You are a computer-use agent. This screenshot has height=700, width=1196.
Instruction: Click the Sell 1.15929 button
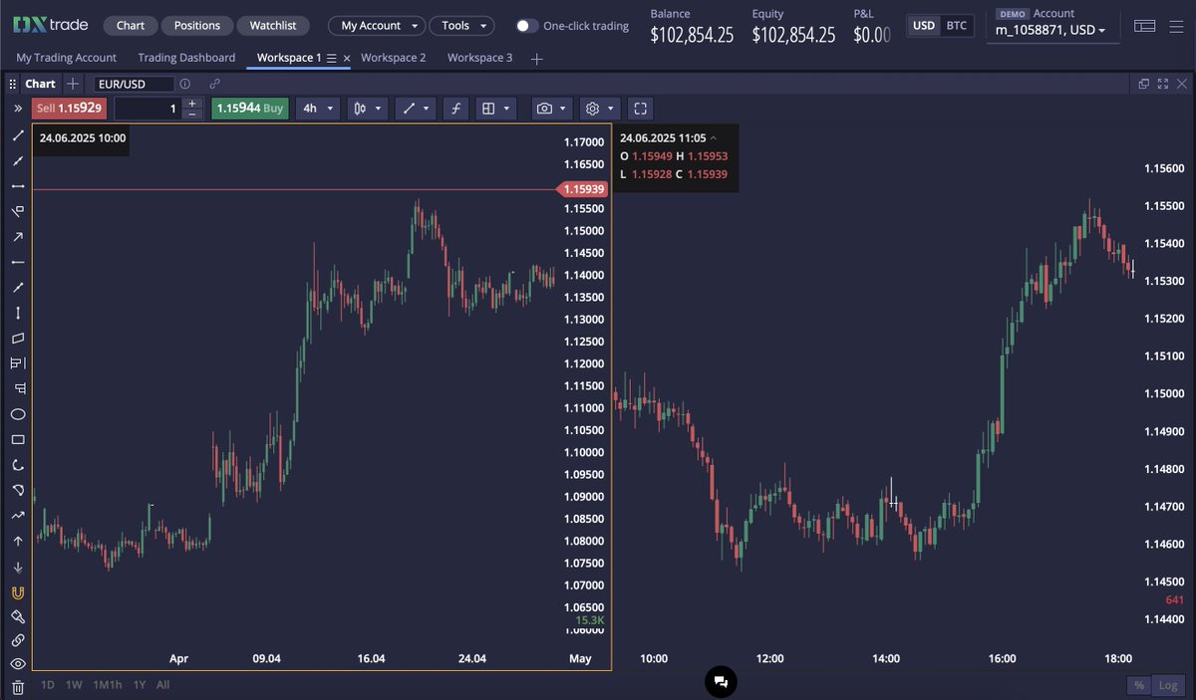69,108
